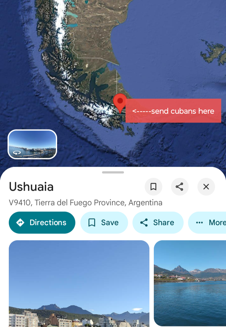Viewport: 226px width, 327px height.
Task: Tap the Ushuaia place title
Action: pyautogui.click(x=31, y=186)
